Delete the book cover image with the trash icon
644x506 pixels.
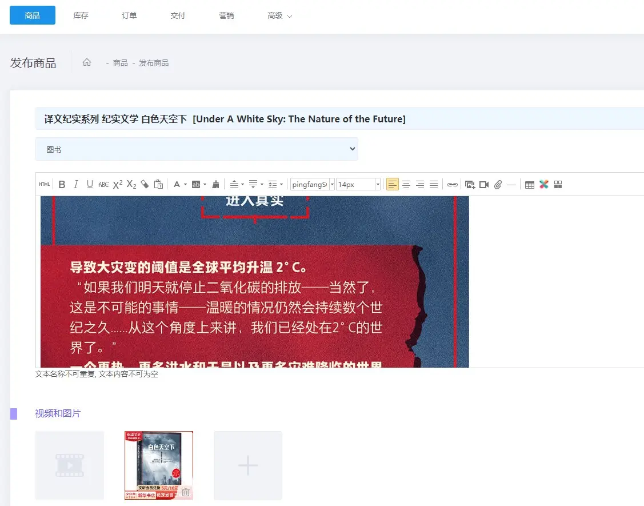pos(186,492)
